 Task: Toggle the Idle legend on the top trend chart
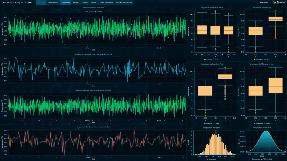(x=87, y=11)
